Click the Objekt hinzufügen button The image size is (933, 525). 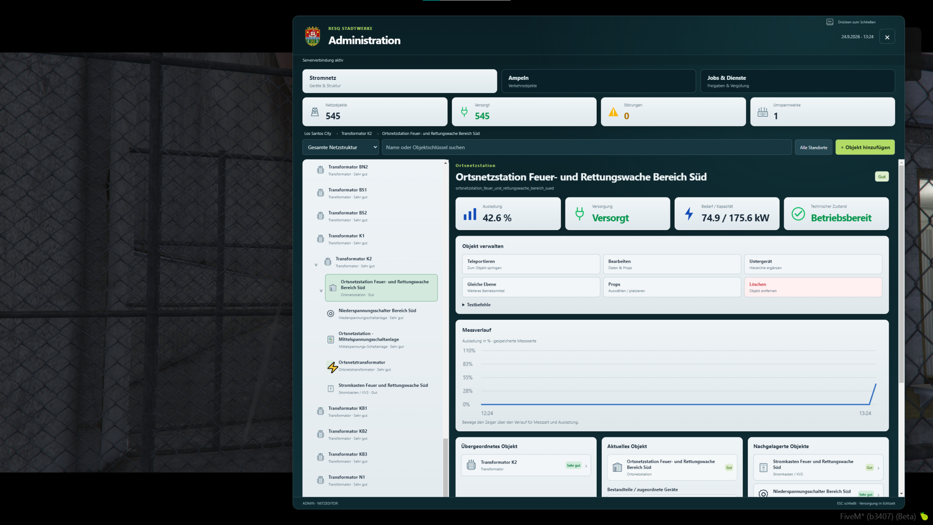click(865, 147)
